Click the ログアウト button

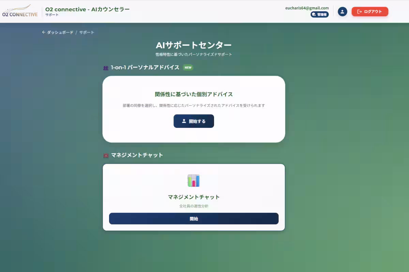pos(370,11)
